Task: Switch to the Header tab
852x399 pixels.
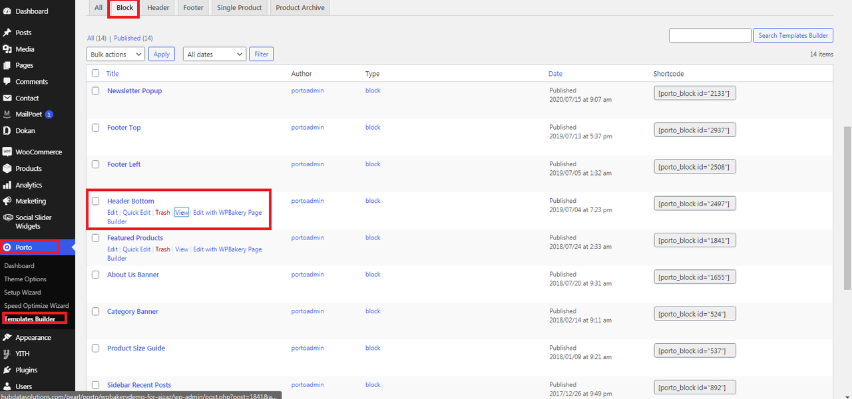Action: click(158, 8)
